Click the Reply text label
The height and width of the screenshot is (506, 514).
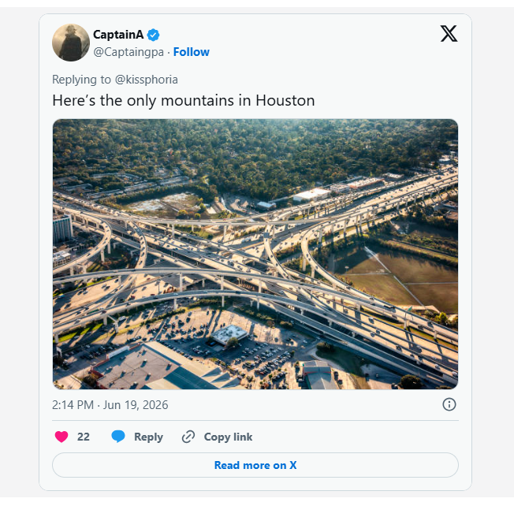click(x=148, y=437)
